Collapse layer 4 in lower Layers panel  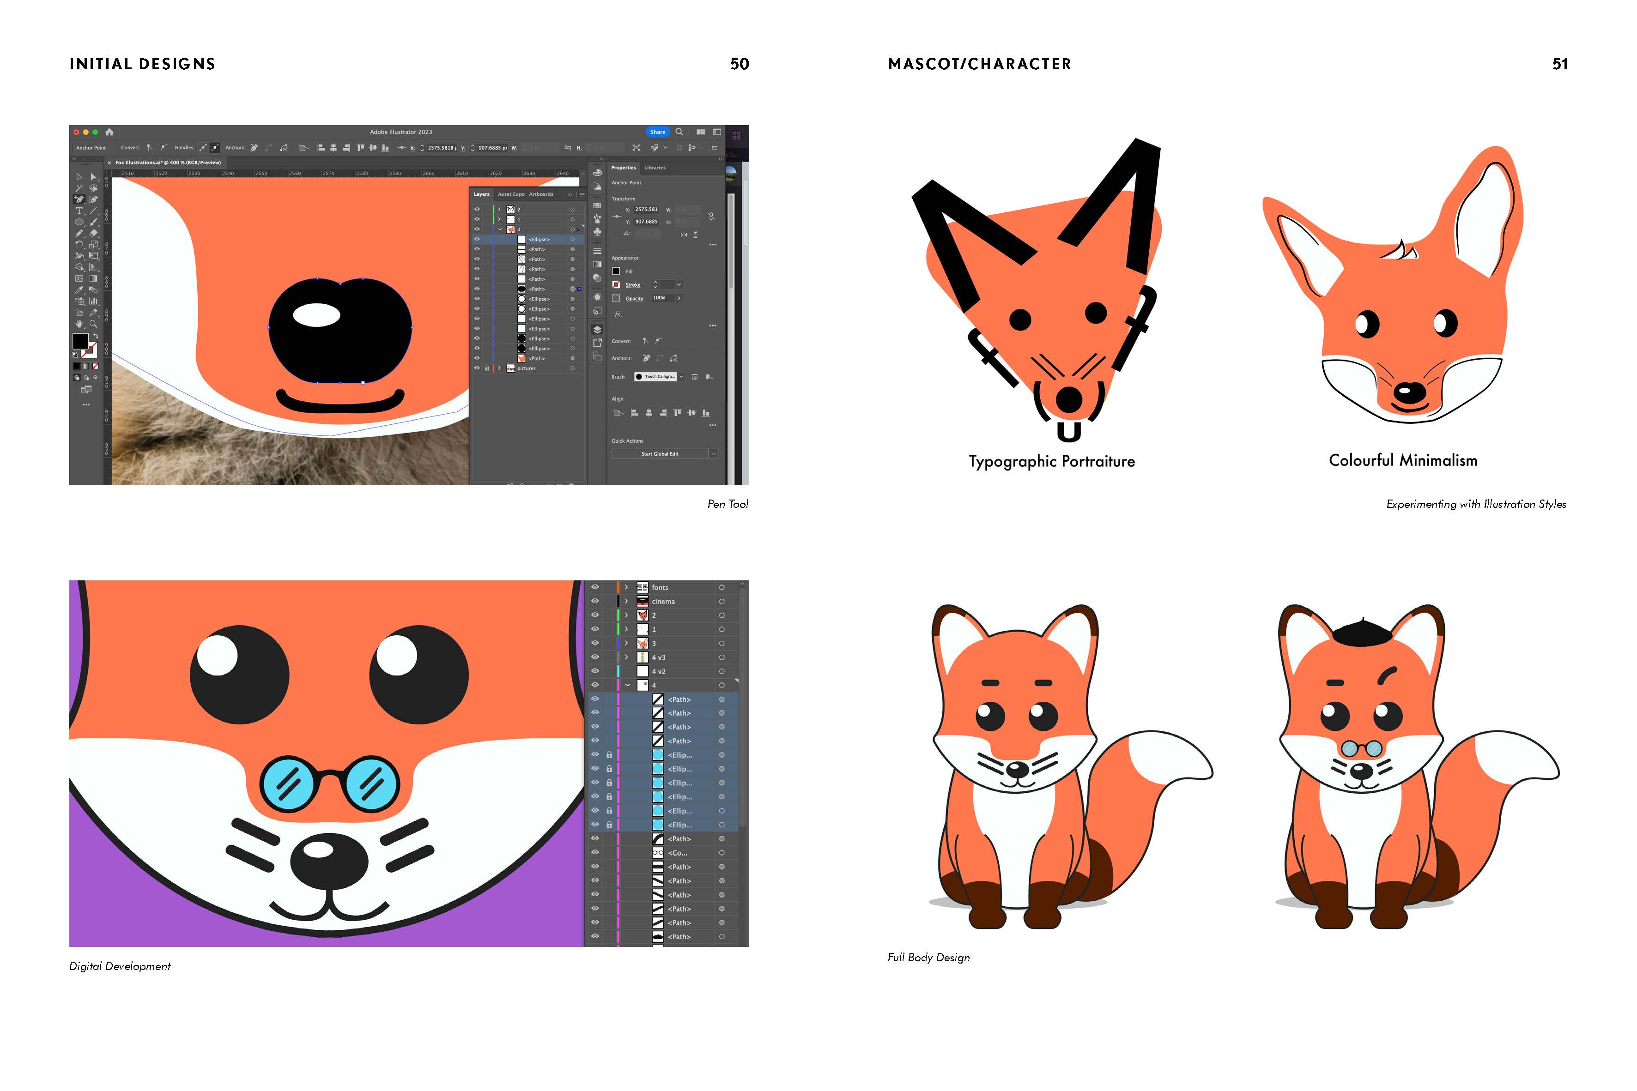tap(627, 685)
